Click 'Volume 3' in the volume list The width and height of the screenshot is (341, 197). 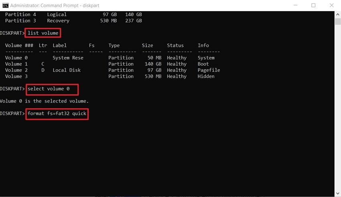point(16,76)
